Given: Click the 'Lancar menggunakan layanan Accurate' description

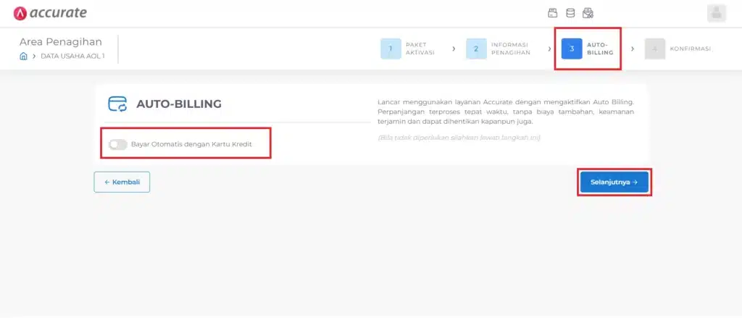Looking at the screenshot, I should [506, 112].
